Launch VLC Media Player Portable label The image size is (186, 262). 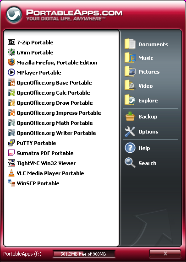tap(50, 173)
